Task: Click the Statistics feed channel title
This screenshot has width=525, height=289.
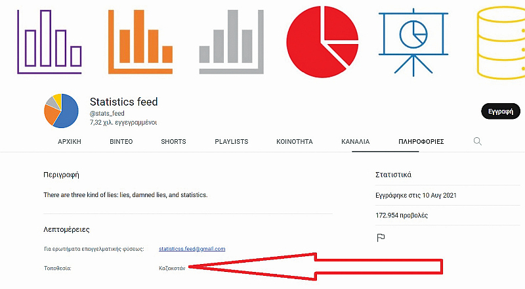Action: point(123,102)
